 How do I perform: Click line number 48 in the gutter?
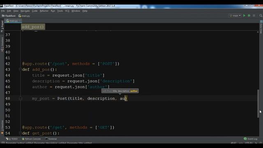(7, 99)
